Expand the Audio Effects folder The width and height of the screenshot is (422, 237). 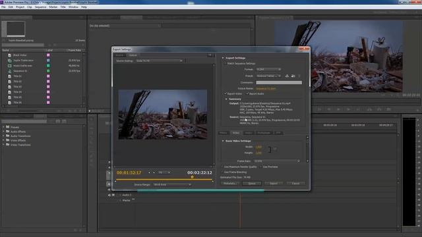(x=3, y=132)
